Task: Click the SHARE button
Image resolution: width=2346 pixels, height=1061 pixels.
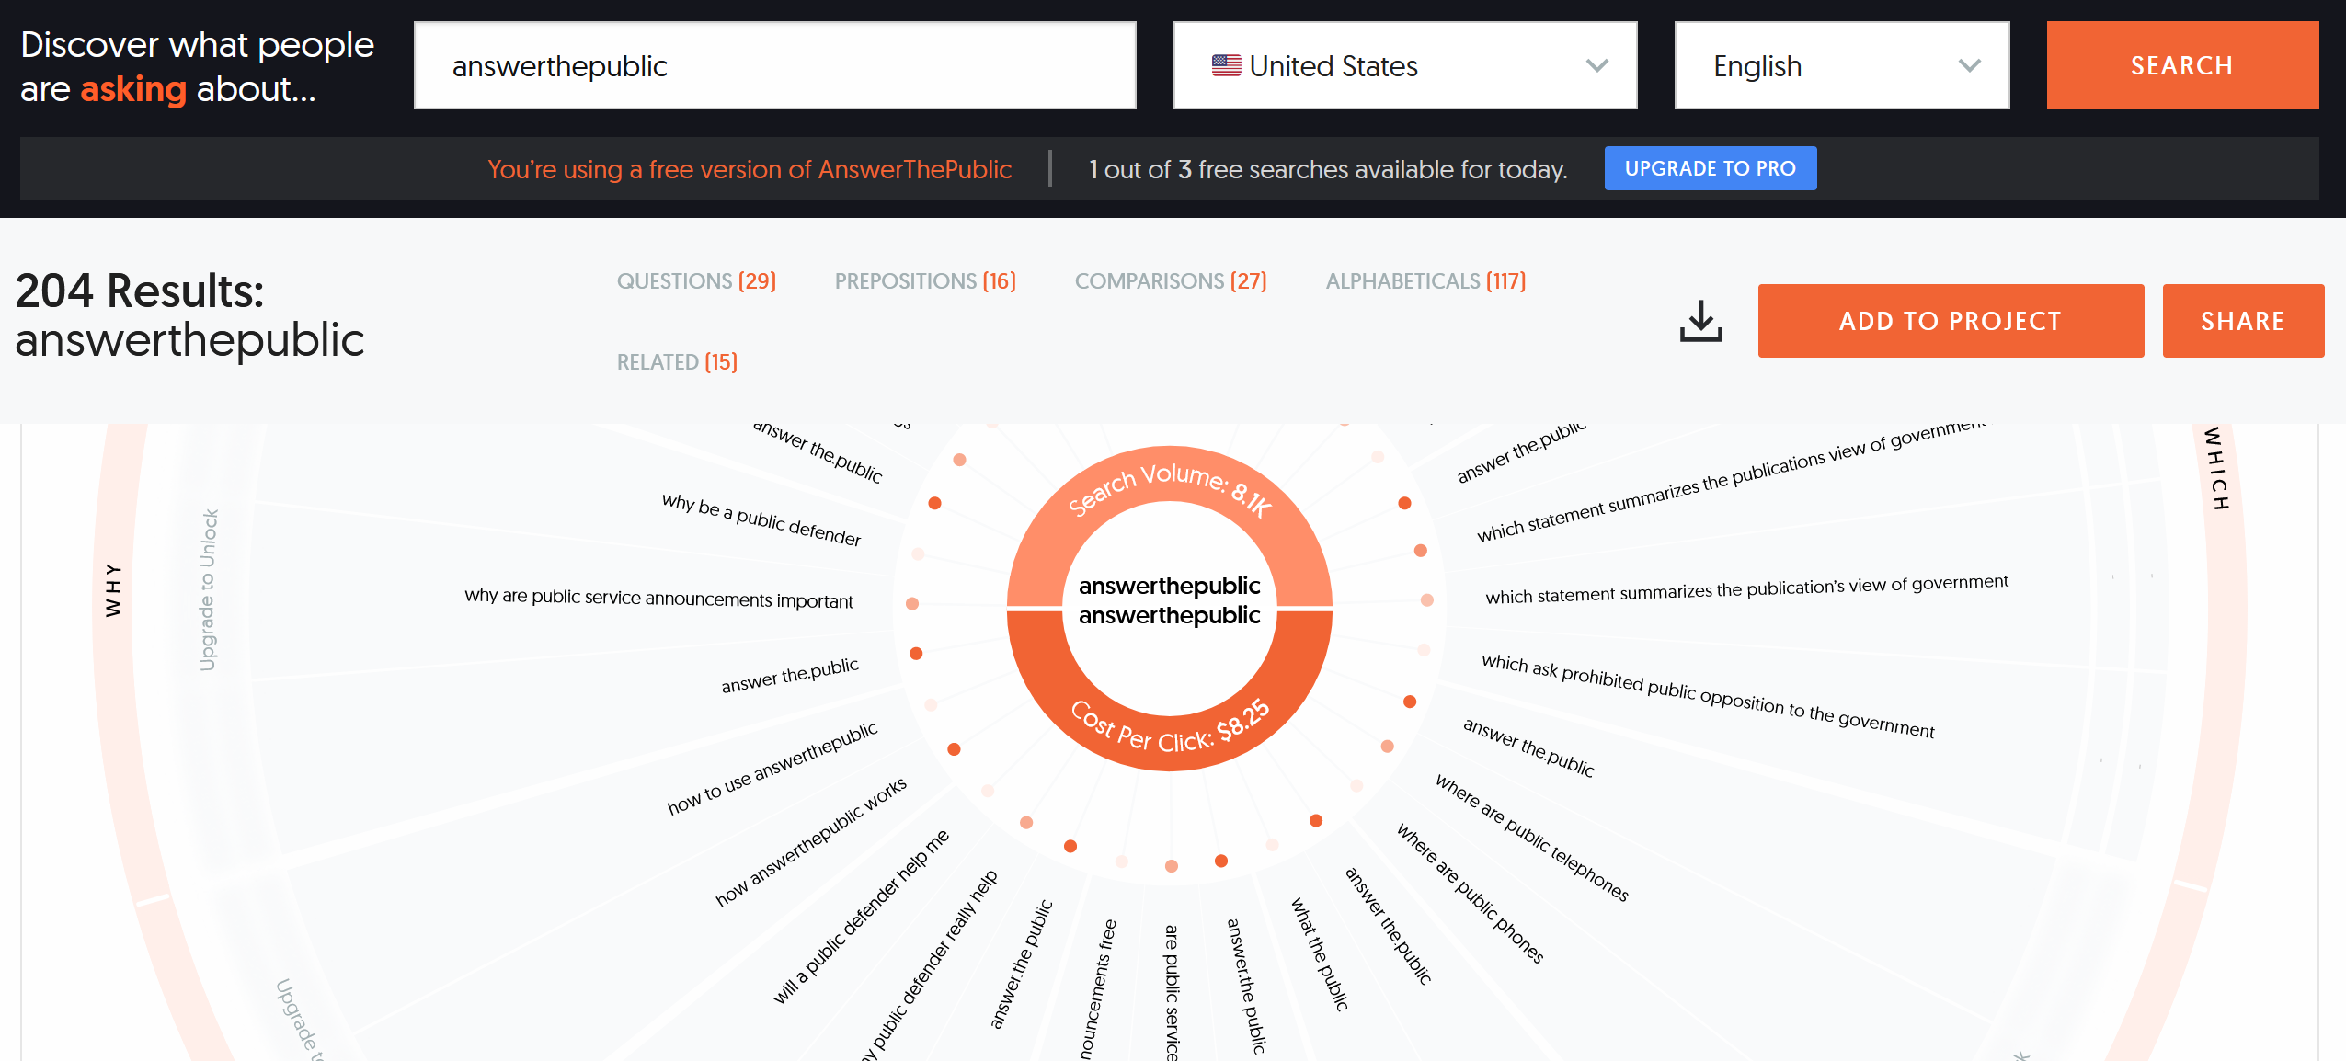Action: [2243, 321]
